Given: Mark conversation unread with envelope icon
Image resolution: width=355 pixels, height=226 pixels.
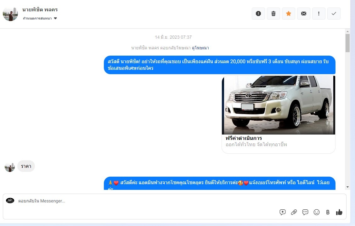Looking at the screenshot, I should (x=304, y=14).
